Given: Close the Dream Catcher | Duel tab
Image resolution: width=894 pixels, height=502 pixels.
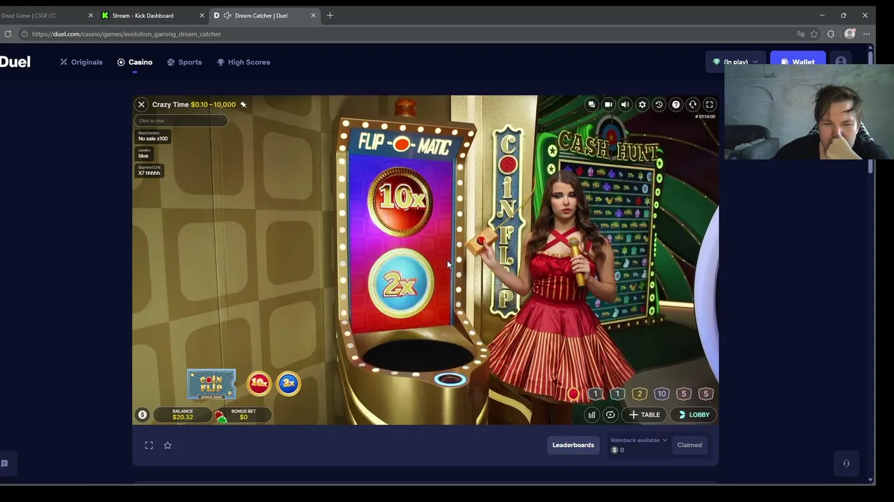Looking at the screenshot, I should coord(313,15).
